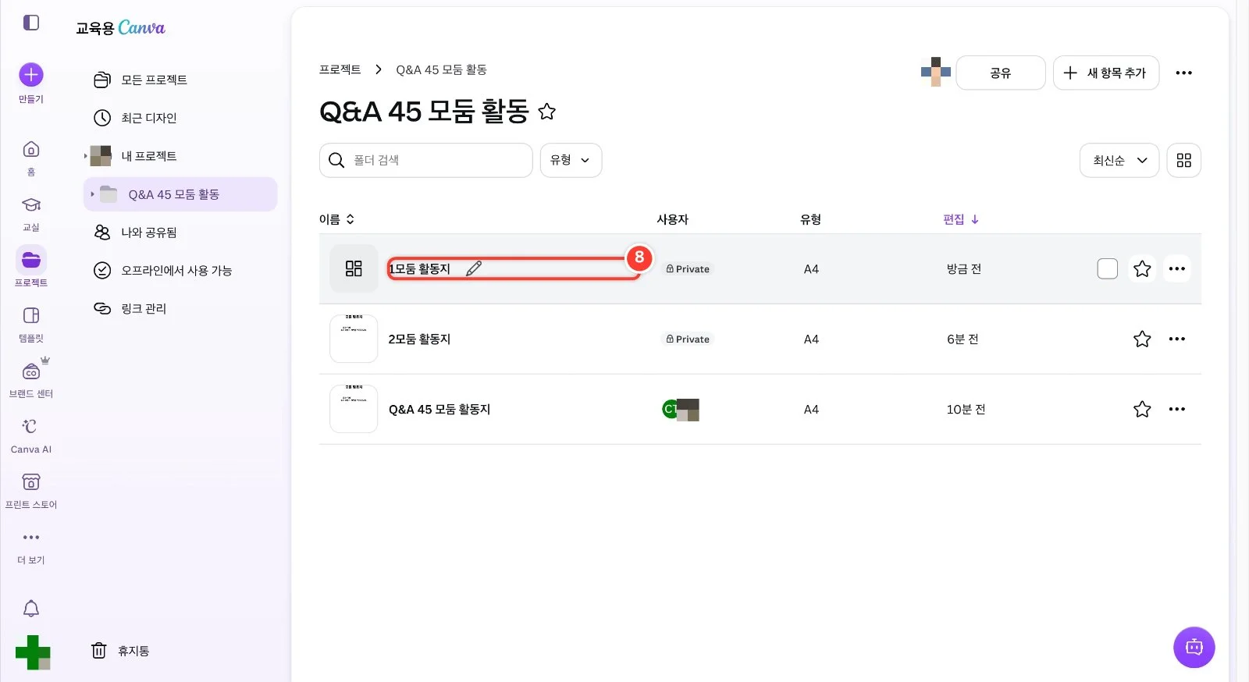The width and height of the screenshot is (1249, 682).
Task: Collapse the sidebar panel icon
Action: pos(31,23)
